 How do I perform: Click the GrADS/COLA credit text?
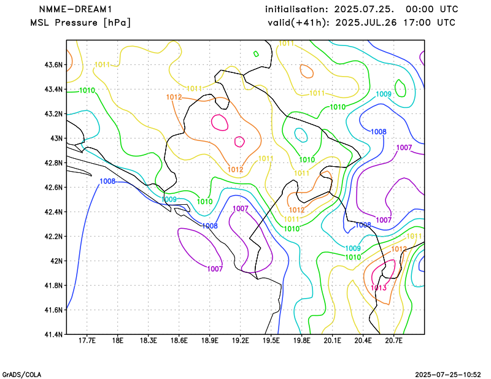tap(21, 375)
